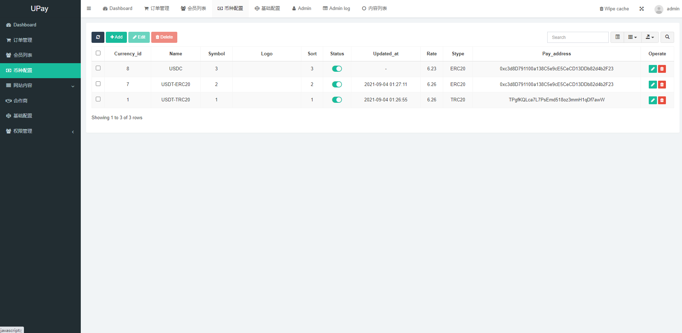Check the checkbox for USDT-ERC20 row
The height and width of the screenshot is (333, 682).
[98, 84]
